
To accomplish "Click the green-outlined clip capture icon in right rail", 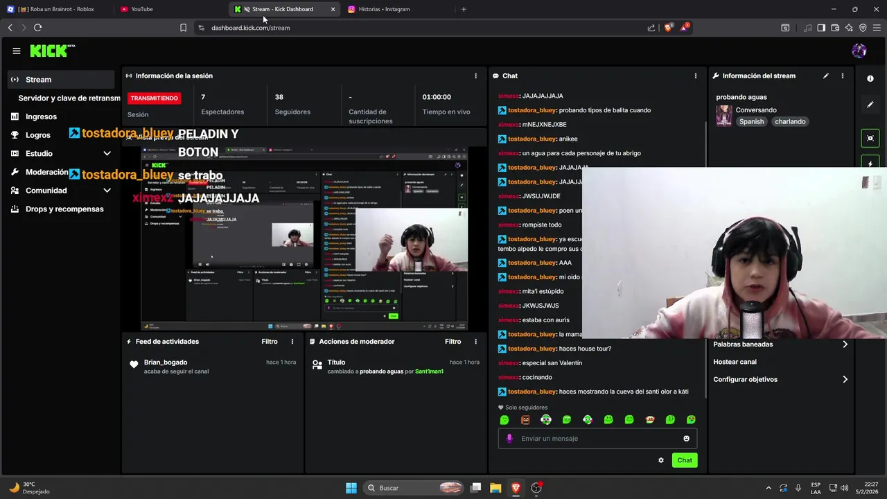I will tap(870, 138).
